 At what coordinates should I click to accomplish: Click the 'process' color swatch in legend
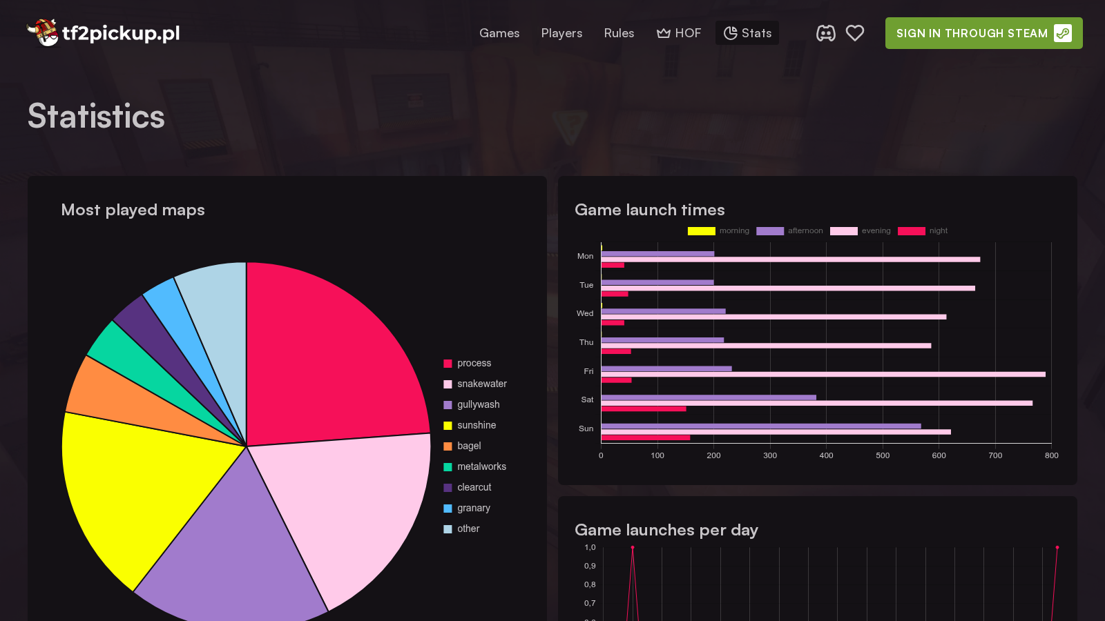pyautogui.click(x=448, y=363)
